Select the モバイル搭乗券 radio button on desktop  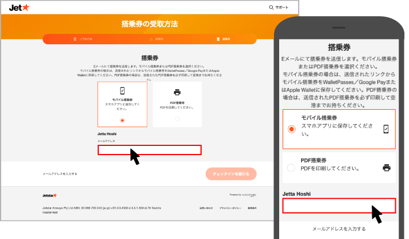[x=122, y=120]
